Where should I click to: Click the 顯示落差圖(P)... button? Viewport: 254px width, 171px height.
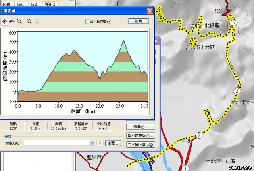pyautogui.click(x=140, y=136)
